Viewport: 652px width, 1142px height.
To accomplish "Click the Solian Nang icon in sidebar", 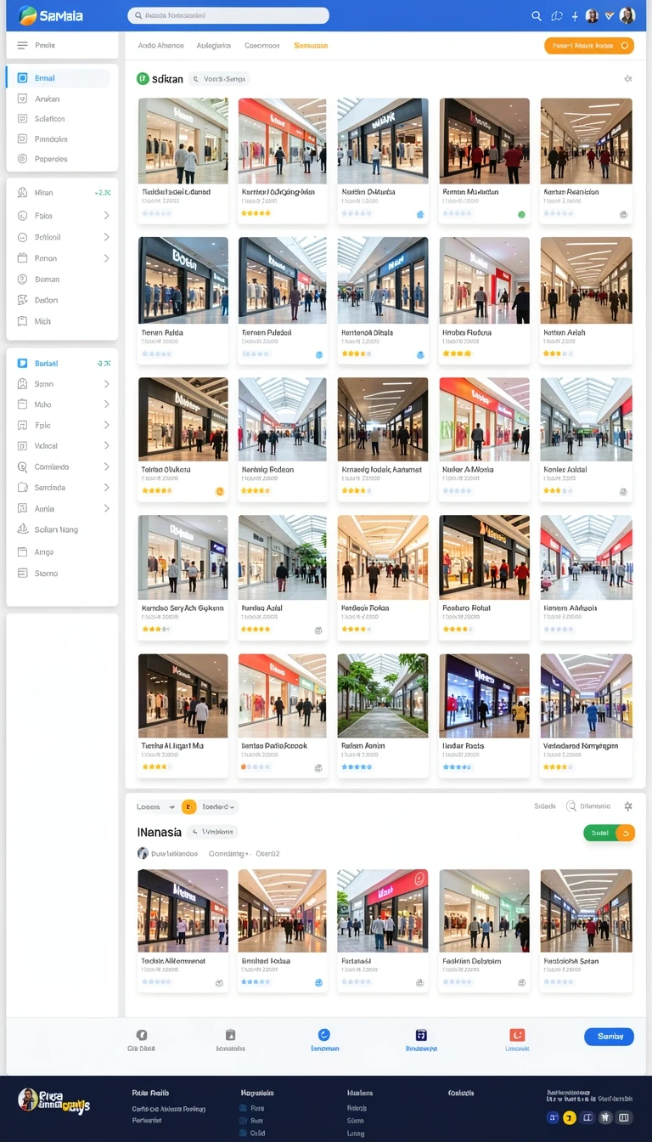I will (x=22, y=529).
